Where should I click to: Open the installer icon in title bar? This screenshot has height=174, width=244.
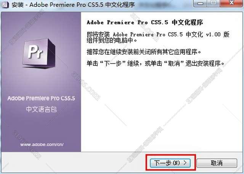(x=5, y=5)
